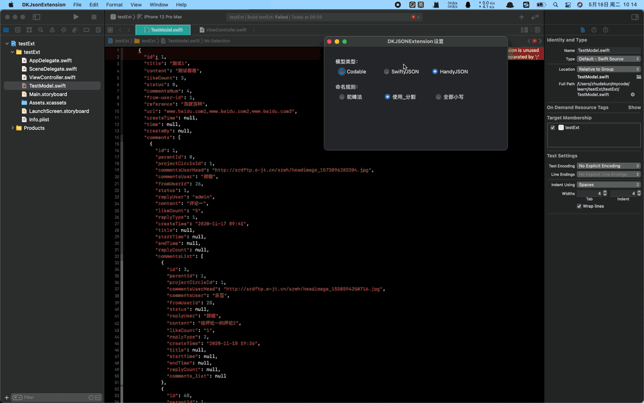Show the File inspector

(x=582, y=29)
